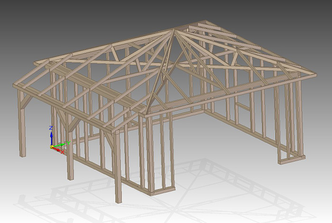Viewport: 332px width, 223px height.
Task: Click the red X axis arrow
Action: [x=56, y=149]
